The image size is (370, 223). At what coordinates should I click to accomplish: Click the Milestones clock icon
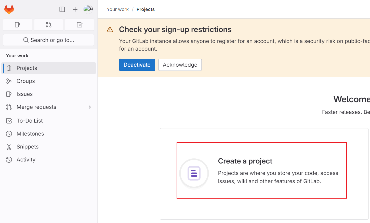(9, 134)
